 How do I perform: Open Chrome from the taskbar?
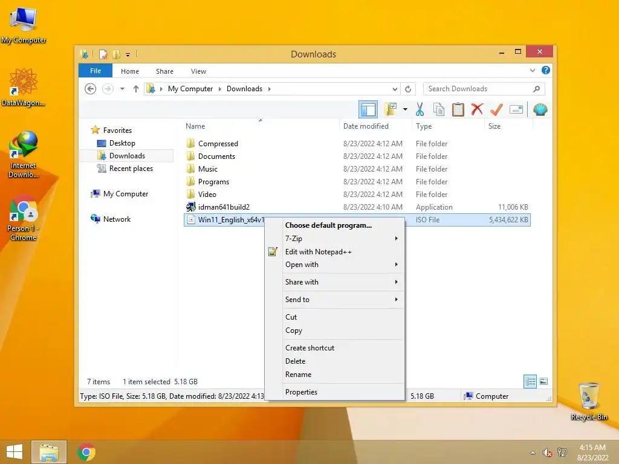(86, 452)
